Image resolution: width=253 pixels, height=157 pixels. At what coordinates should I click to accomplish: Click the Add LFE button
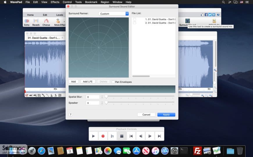(88, 82)
